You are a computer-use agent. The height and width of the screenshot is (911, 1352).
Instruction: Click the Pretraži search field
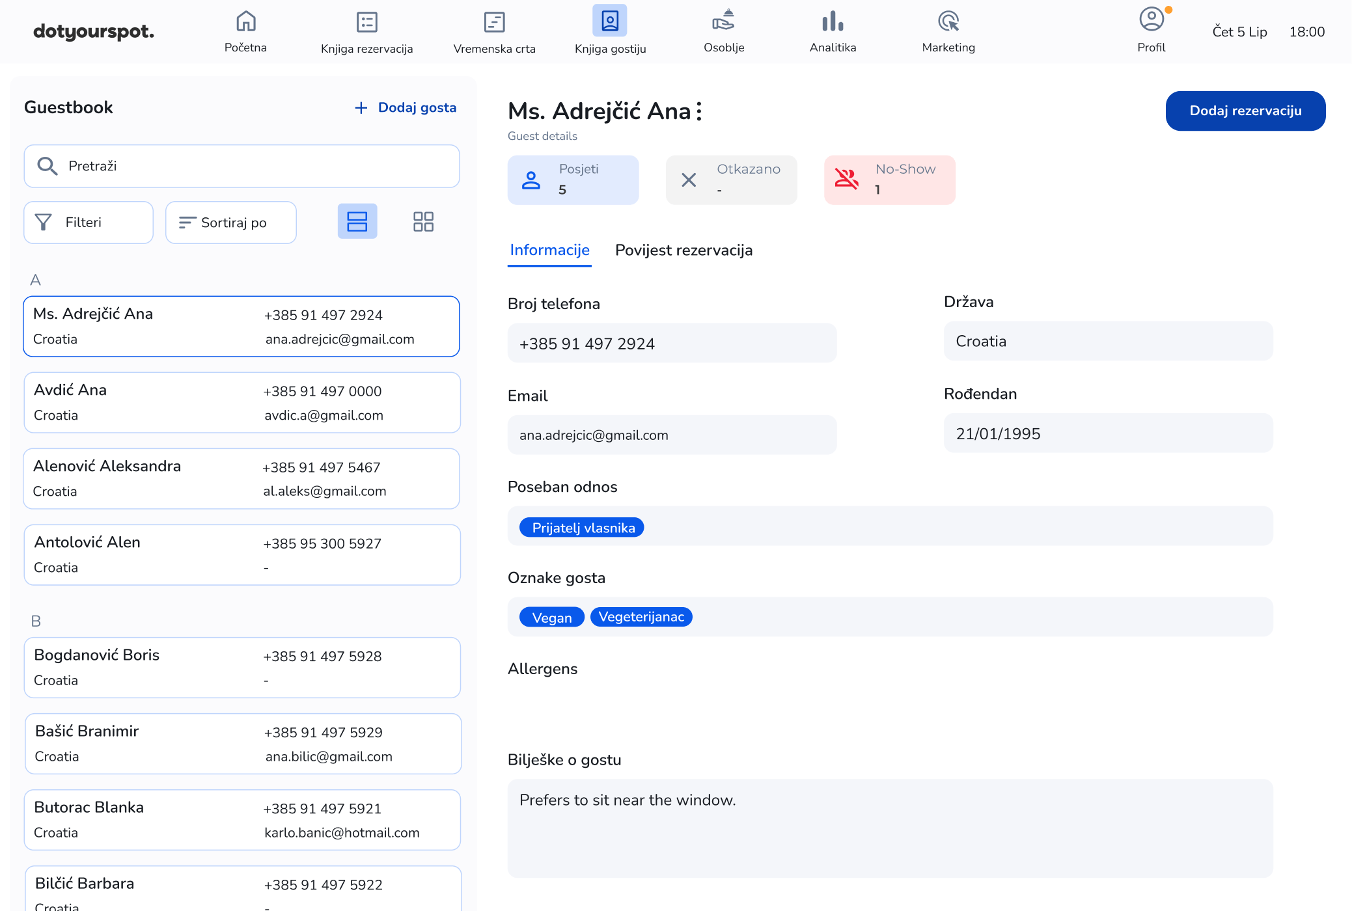pos(242,167)
